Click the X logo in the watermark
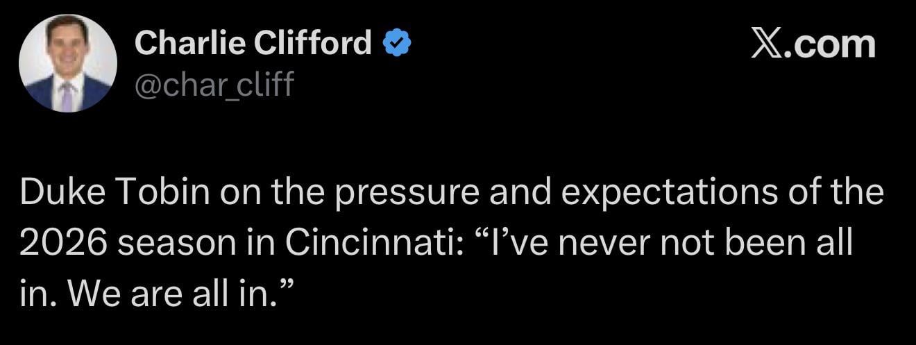 tap(766, 44)
